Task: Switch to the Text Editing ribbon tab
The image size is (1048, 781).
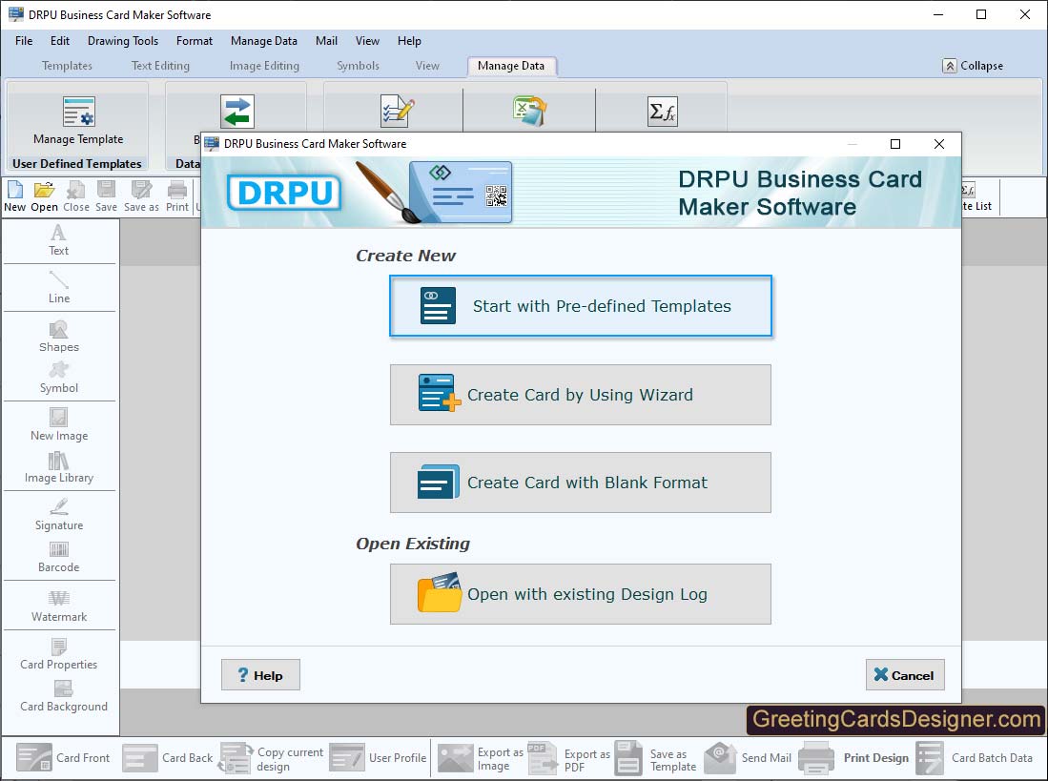Action: tap(160, 66)
